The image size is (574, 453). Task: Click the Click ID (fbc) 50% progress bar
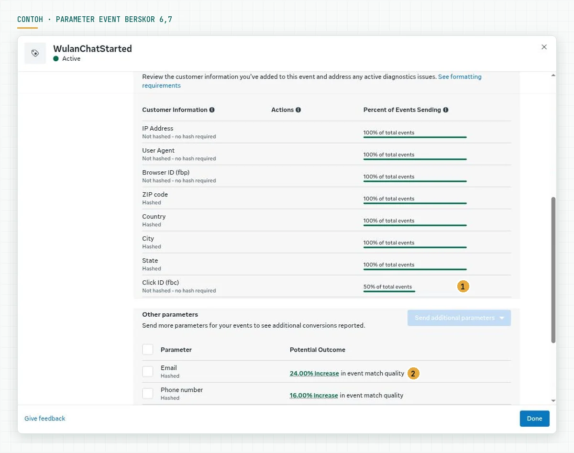coord(389,291)
